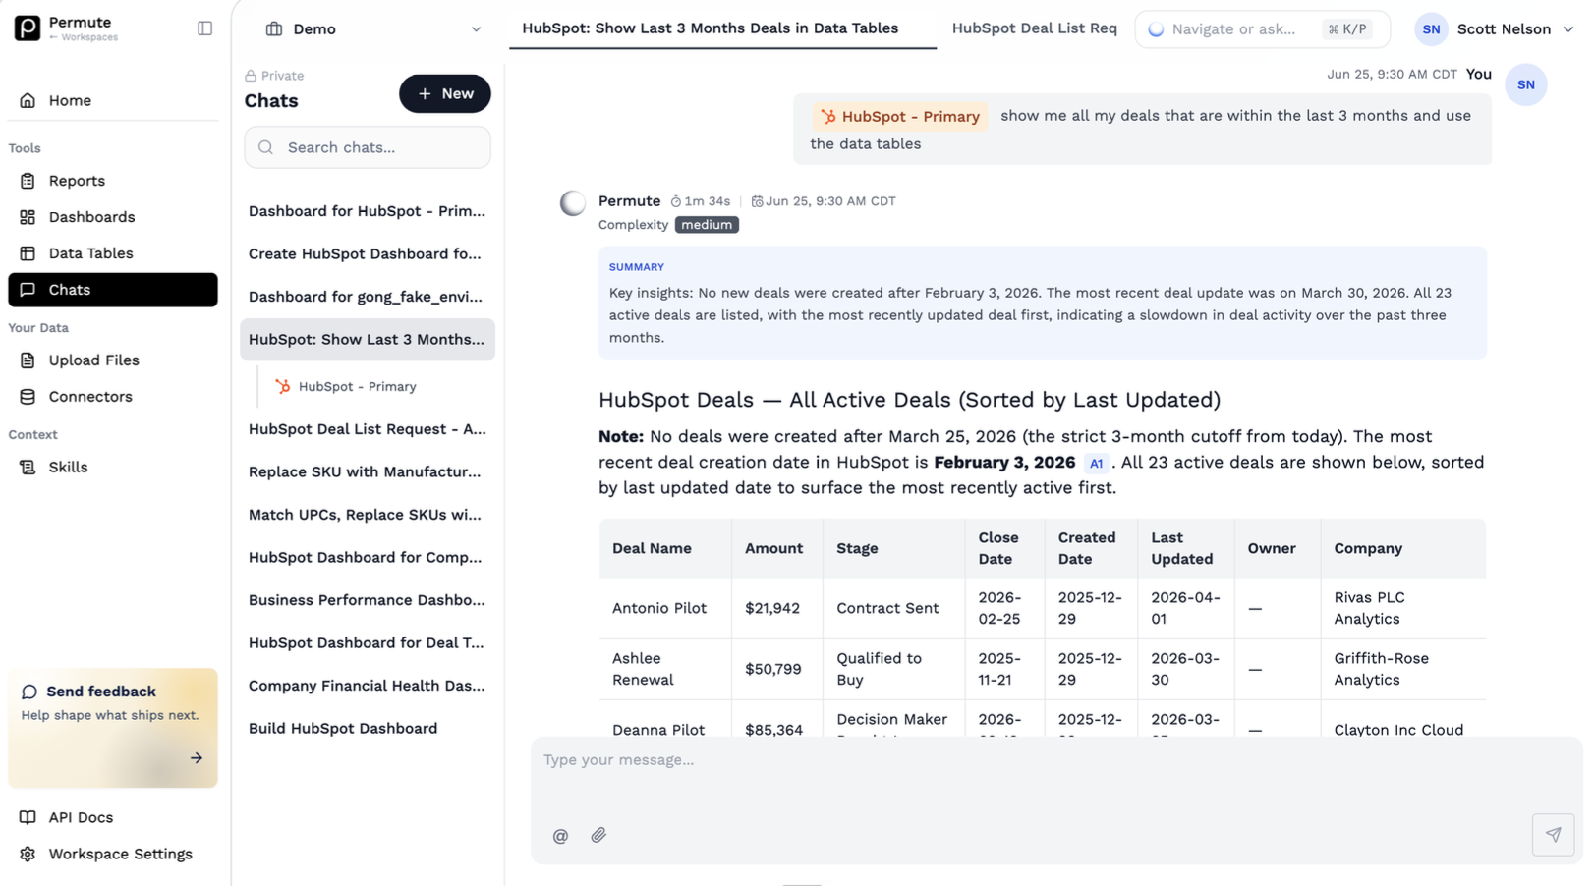Start a new chat with the New button
The image size is (1594, 886).
click(x=445, y=93)
